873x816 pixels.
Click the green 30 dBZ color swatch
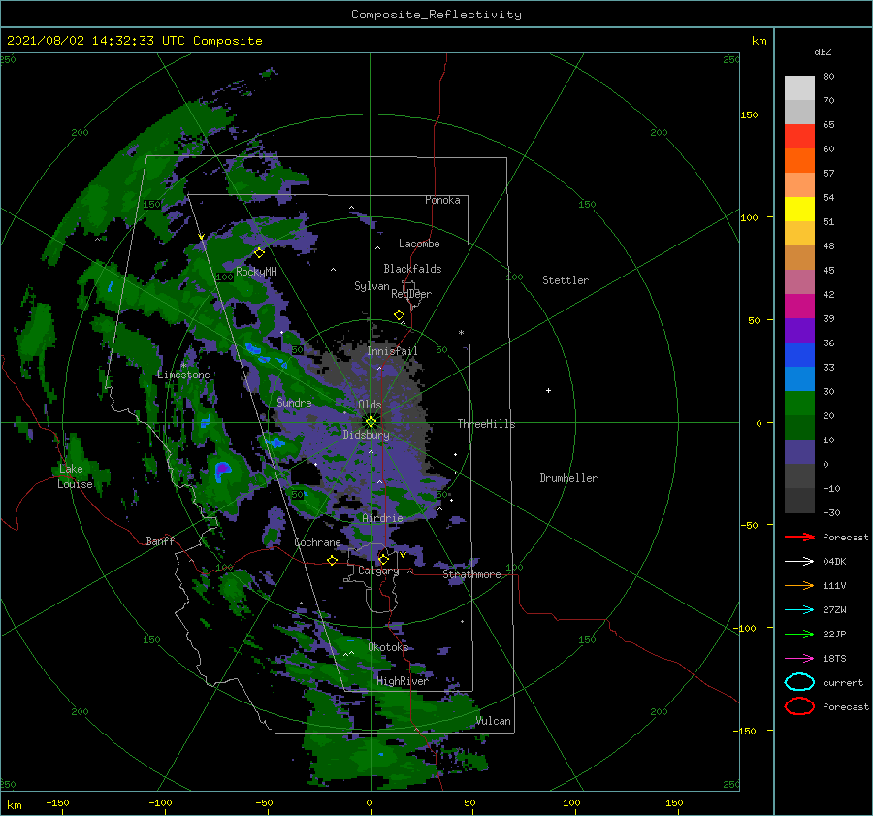[x=799, y=404]
